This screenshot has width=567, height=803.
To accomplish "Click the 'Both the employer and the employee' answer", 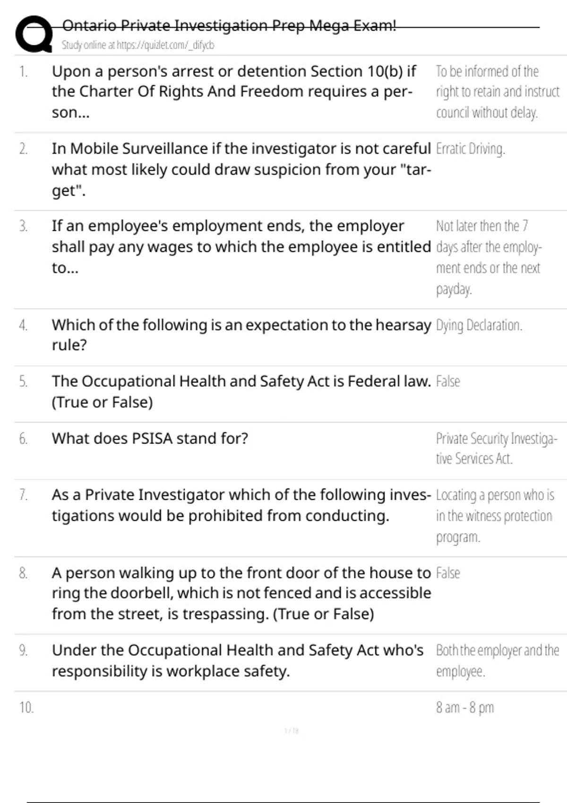I will tap(497, 660).
